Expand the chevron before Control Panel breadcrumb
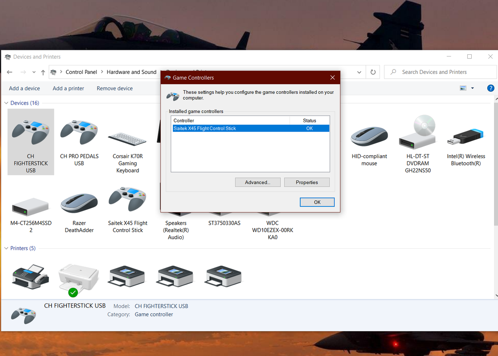 pyautogui.click(x=61, y=72)
